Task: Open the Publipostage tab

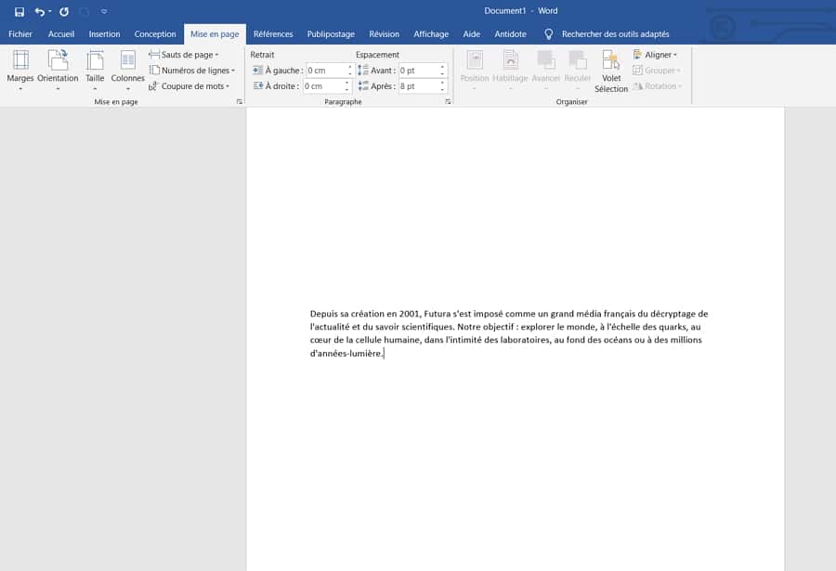Action: click(331, 33)
